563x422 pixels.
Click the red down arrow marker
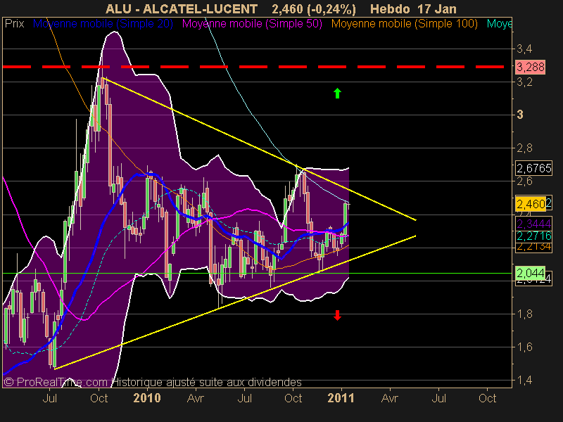pos(337,315)
